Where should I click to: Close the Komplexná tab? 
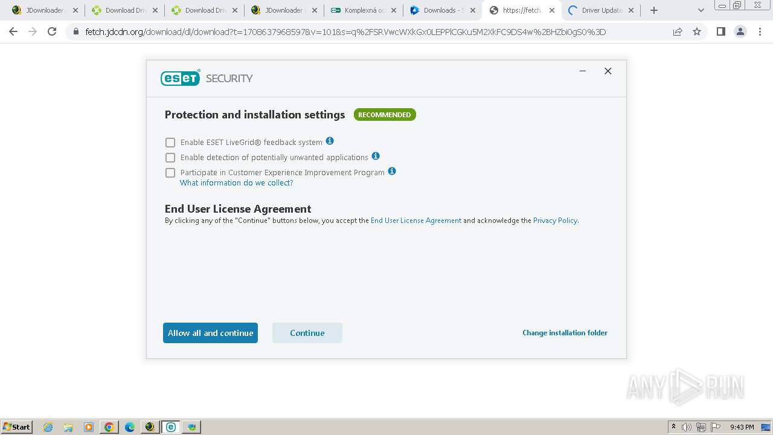pyautogui.click(x=394, y=10)
